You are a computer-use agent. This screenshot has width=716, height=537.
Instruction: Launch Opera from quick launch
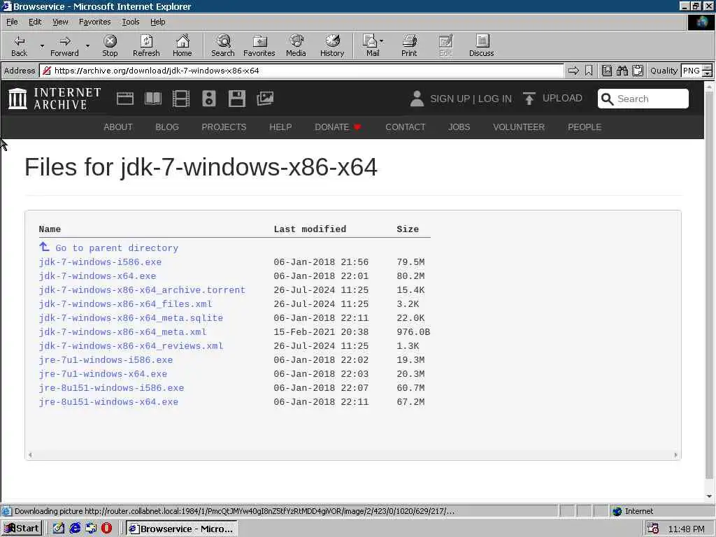(106, 529)
